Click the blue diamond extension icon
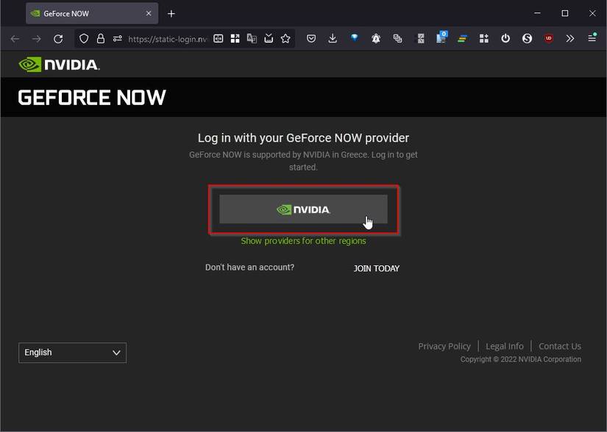The width and height of the screenshot is (607, 432). pyautogui.click(x=354, y=37)
